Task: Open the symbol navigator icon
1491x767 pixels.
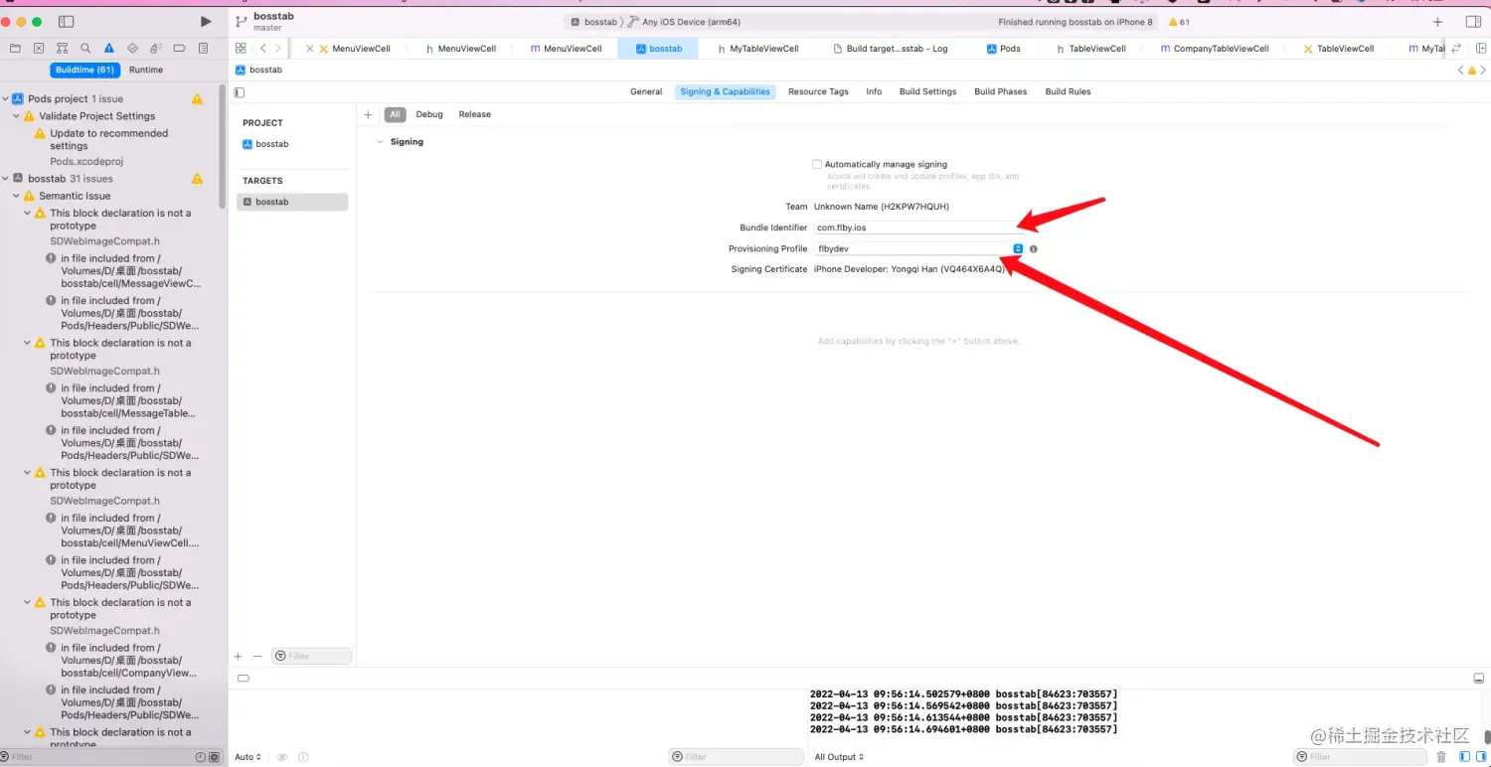Action: 62,48
